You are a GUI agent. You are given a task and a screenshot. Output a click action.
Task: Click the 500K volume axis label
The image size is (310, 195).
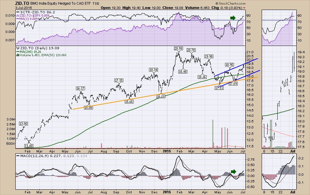11,143
